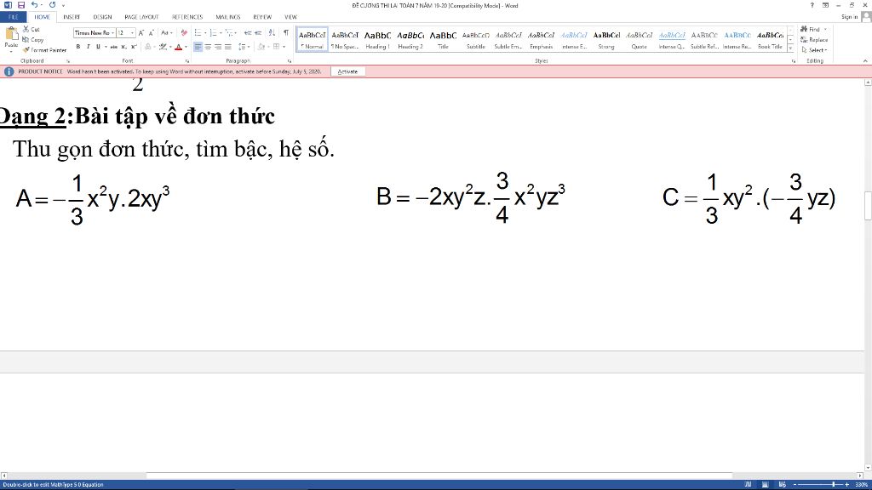The height and width of the screenshot is (490, 872).
Task: Switch to the REVIEW tab
Action: point(262,17)
